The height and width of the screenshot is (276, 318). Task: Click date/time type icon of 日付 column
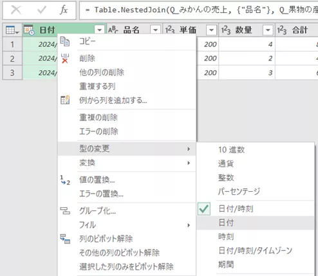tap(29, 30)
